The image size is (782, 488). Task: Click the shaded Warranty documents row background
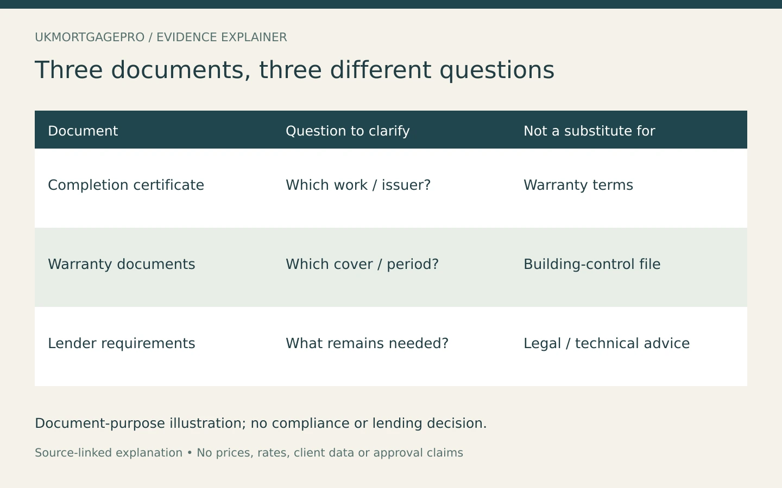tap(391, 267)
